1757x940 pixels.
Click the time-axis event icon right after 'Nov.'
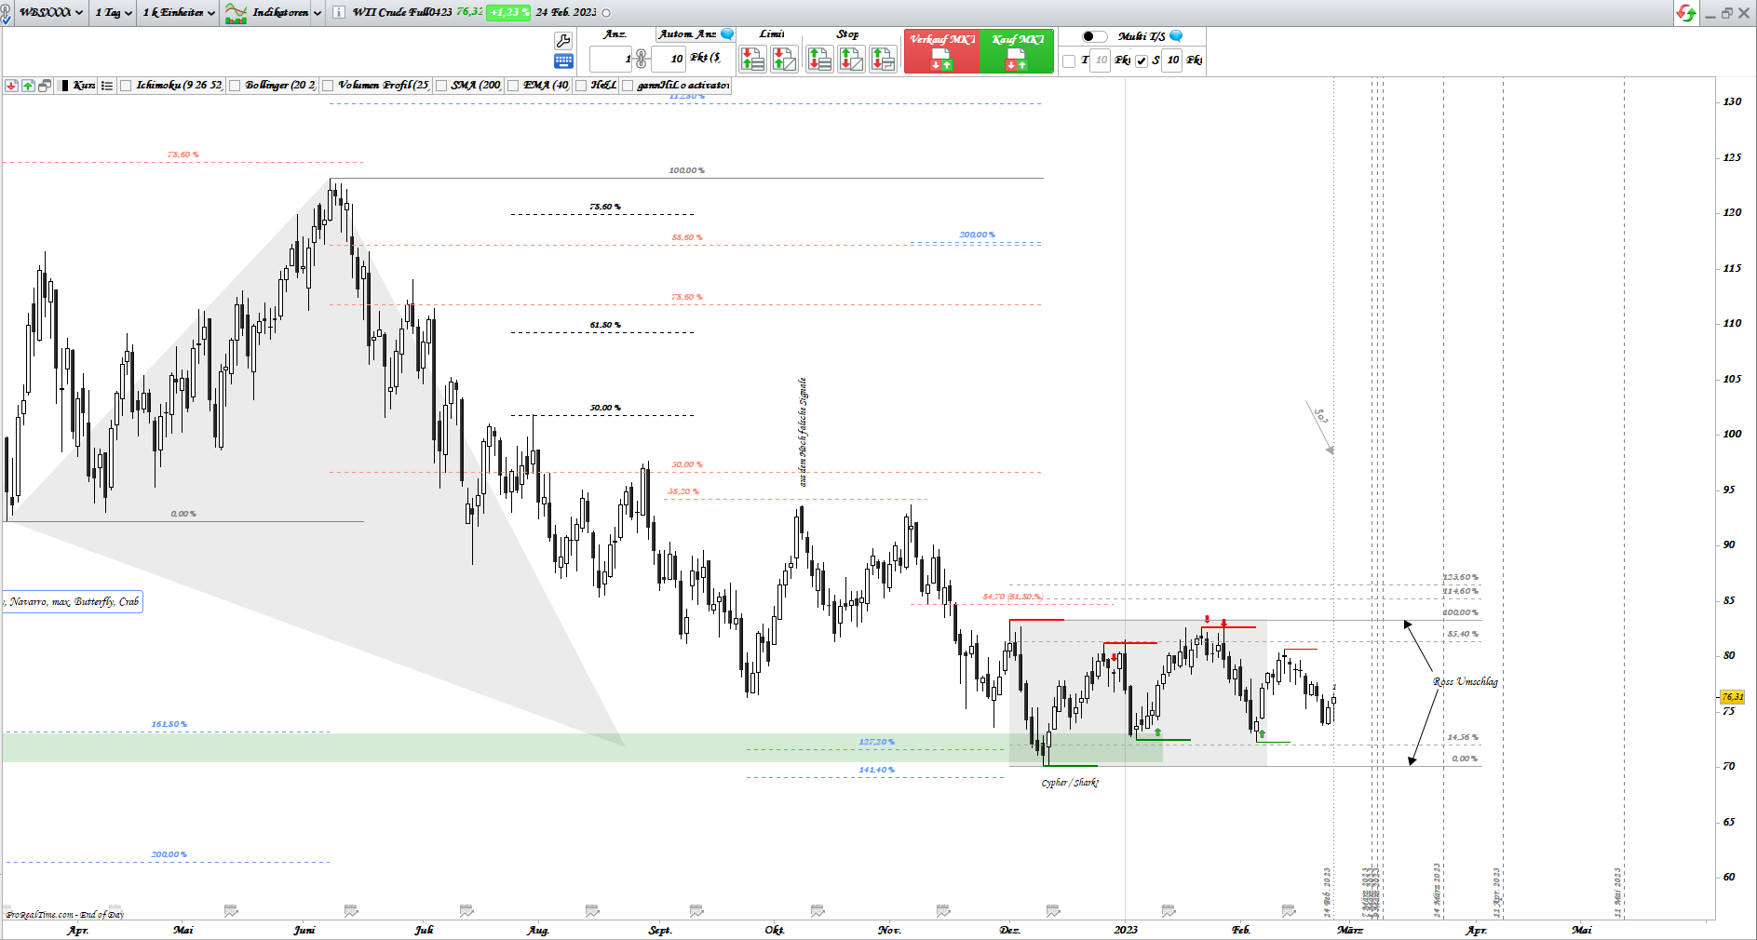(943, 910)
